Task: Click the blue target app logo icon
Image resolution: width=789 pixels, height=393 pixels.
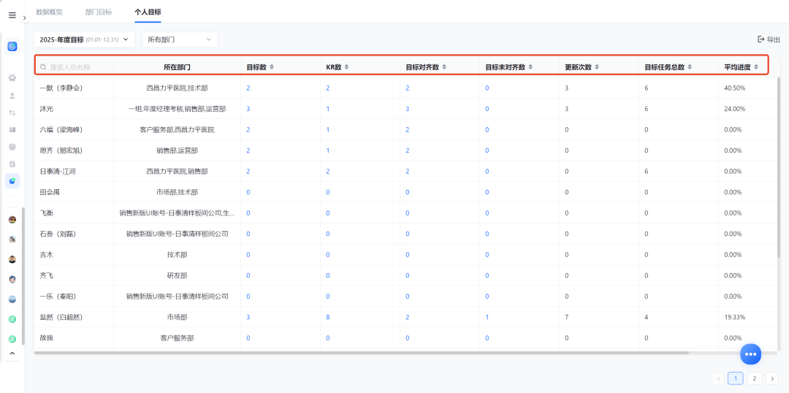Action: (x=12, y=46)
